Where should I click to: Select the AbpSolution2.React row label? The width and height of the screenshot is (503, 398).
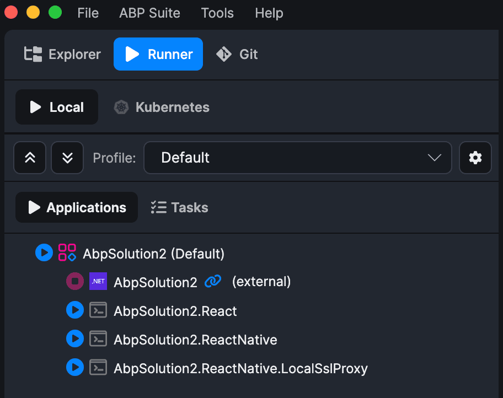coord(175,311)
